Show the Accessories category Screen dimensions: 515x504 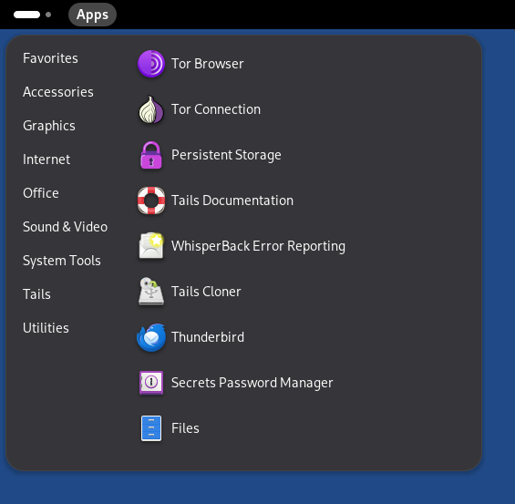point(58,92)
